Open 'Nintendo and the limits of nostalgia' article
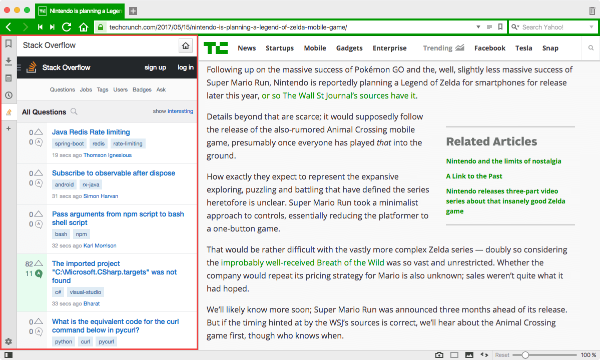This screenshot has height=360, width=600. 503,161
